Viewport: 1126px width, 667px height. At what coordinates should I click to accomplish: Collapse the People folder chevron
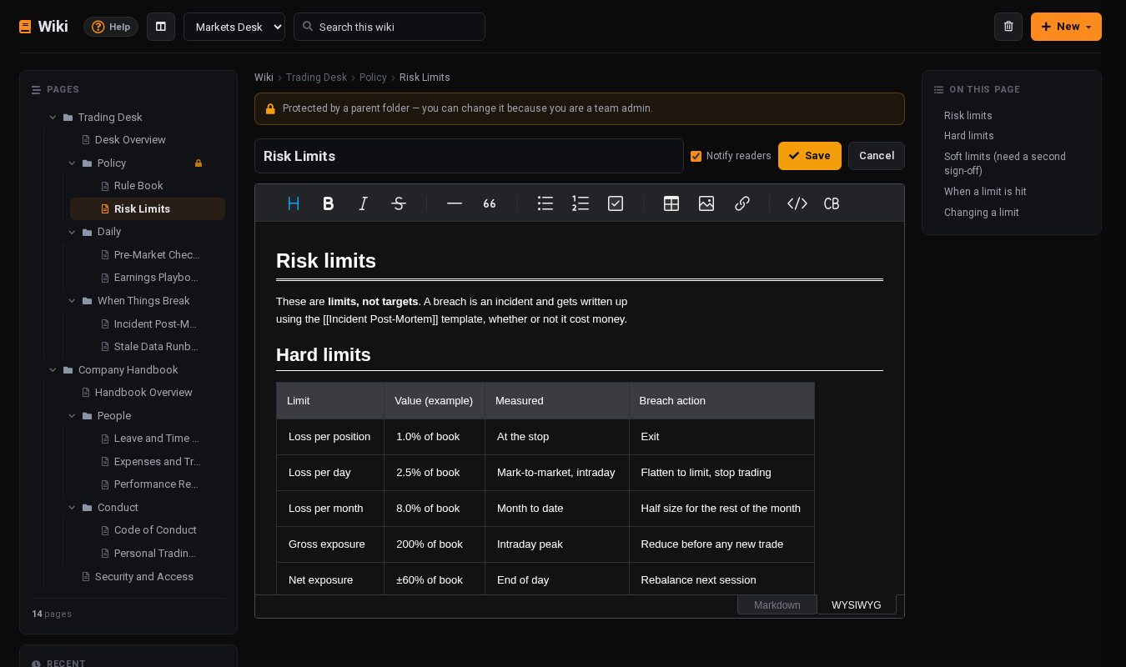tap(72, 416)
